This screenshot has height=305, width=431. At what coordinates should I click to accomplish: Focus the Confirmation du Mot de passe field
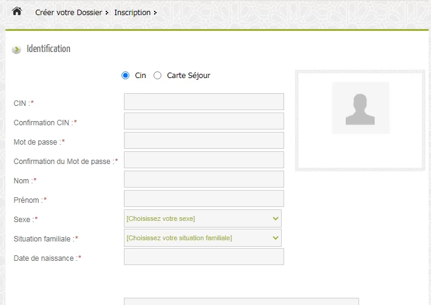tap(204, 160)
